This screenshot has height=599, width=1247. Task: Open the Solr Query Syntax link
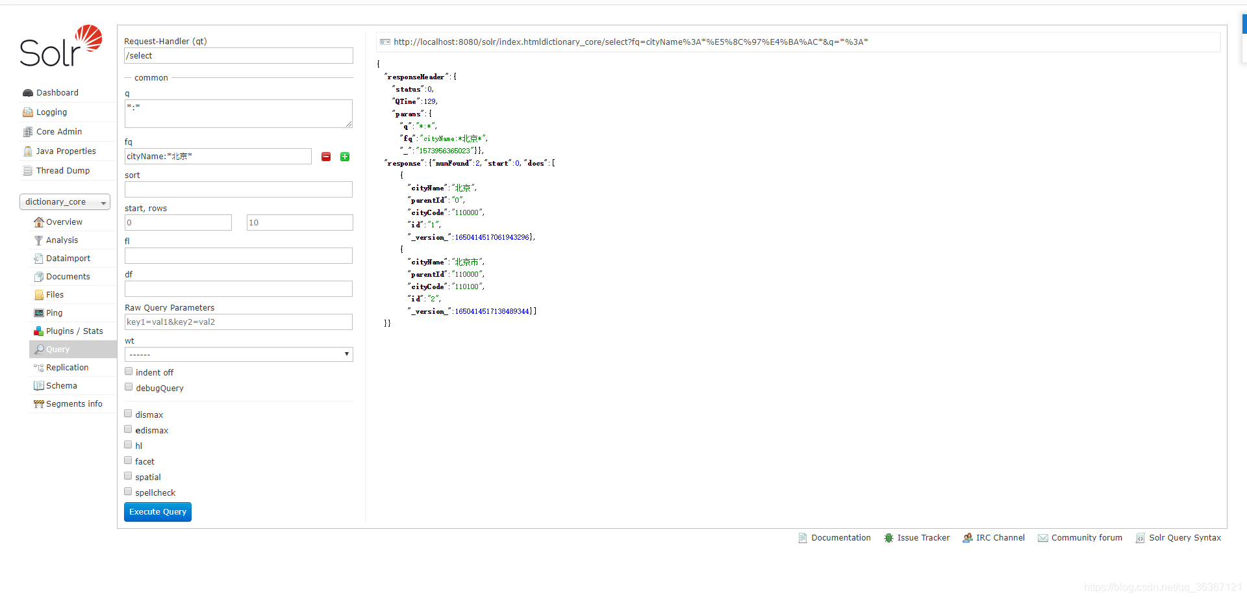coord(1185,538)
